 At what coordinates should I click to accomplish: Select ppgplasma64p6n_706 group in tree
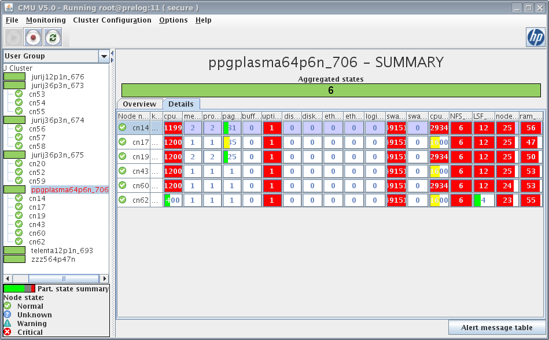(x=69, y=190)
